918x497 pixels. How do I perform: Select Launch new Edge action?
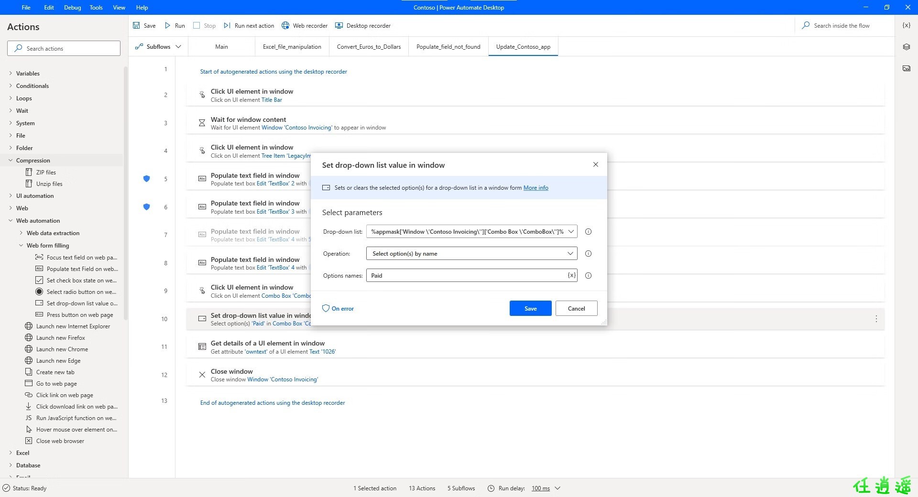coord(53,361)
